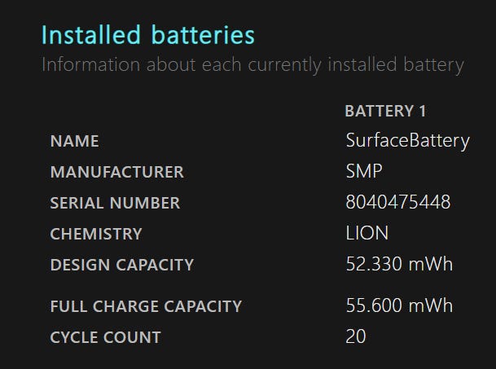Select the 52.330 design capacity number

[x=375, y=265]
